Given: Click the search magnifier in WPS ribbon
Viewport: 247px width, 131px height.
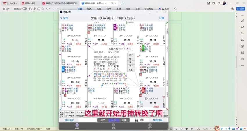Looking at the screenshot, I should [x=175, y=9].
